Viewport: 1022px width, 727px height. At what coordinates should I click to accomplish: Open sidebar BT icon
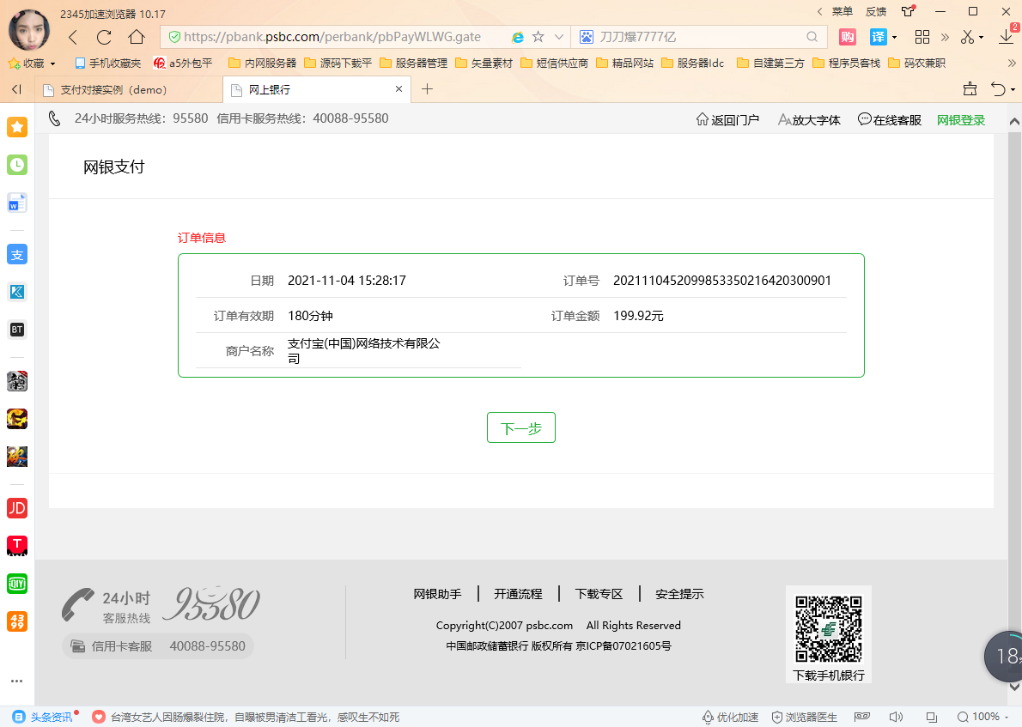click(x=17, y=330)
